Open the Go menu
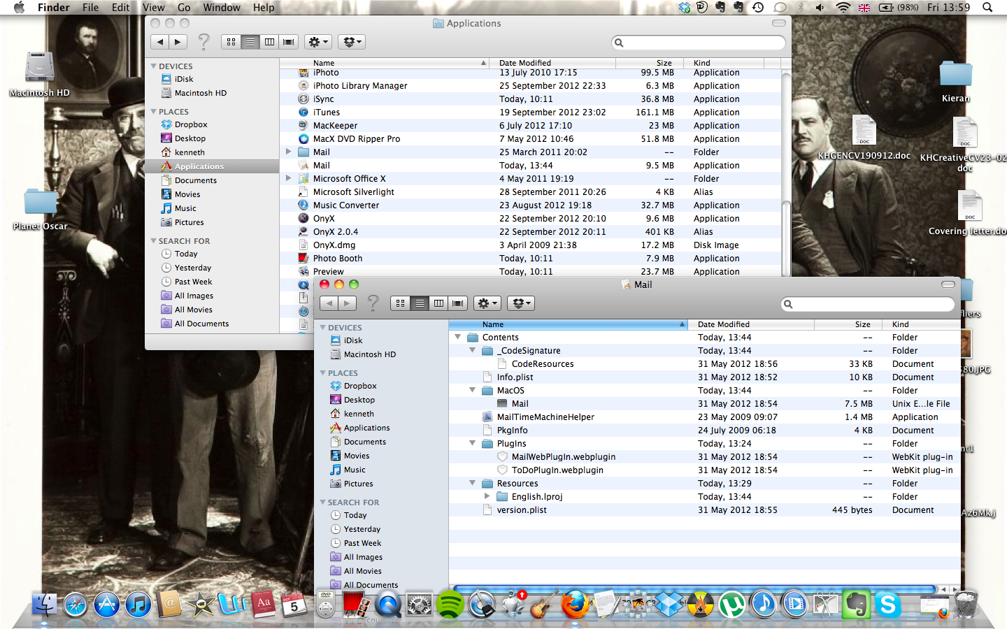The height and width of the screenshot is (629, 1007). [x=184, y=8]
